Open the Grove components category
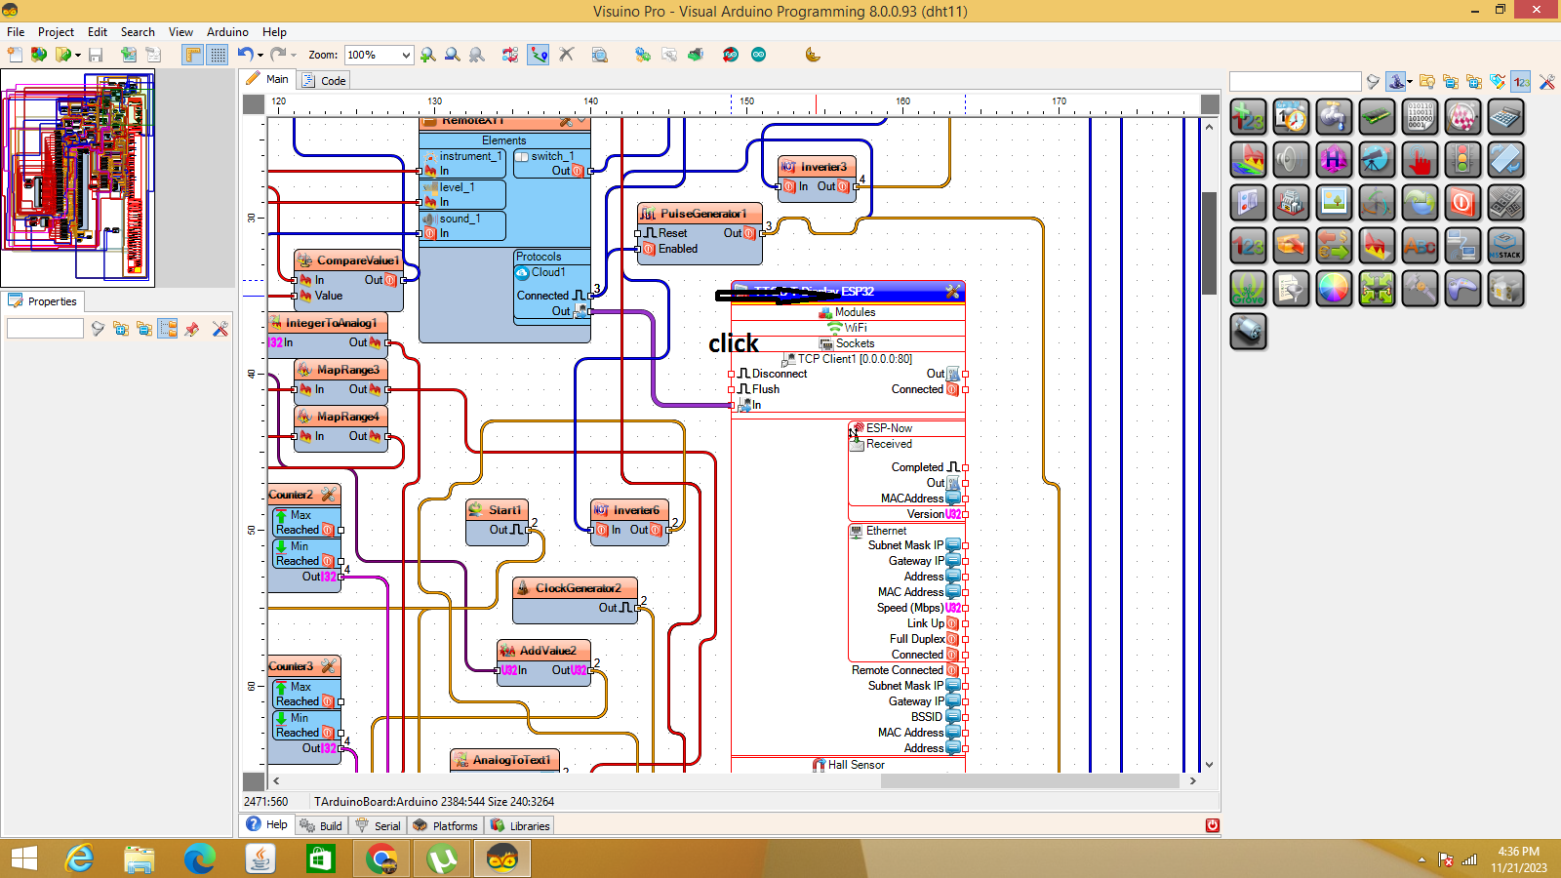The height and width of the screenshot is (878, 1561). [x=1249, y=289]
